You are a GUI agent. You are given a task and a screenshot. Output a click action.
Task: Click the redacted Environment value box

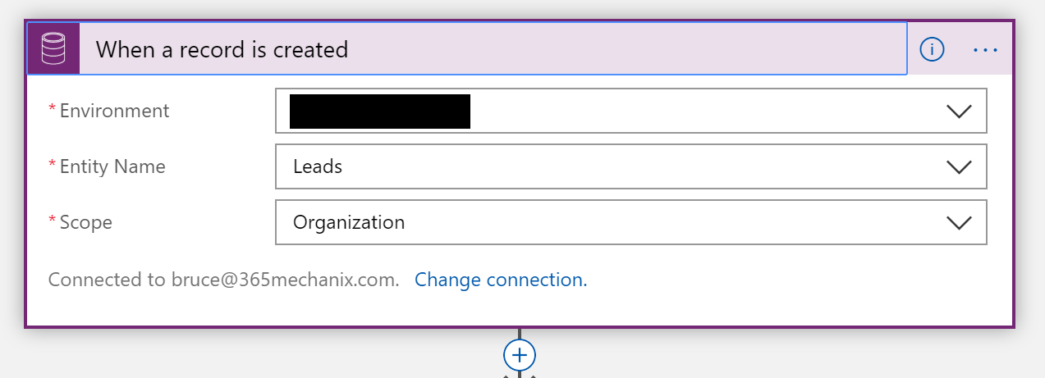point(380,112)
